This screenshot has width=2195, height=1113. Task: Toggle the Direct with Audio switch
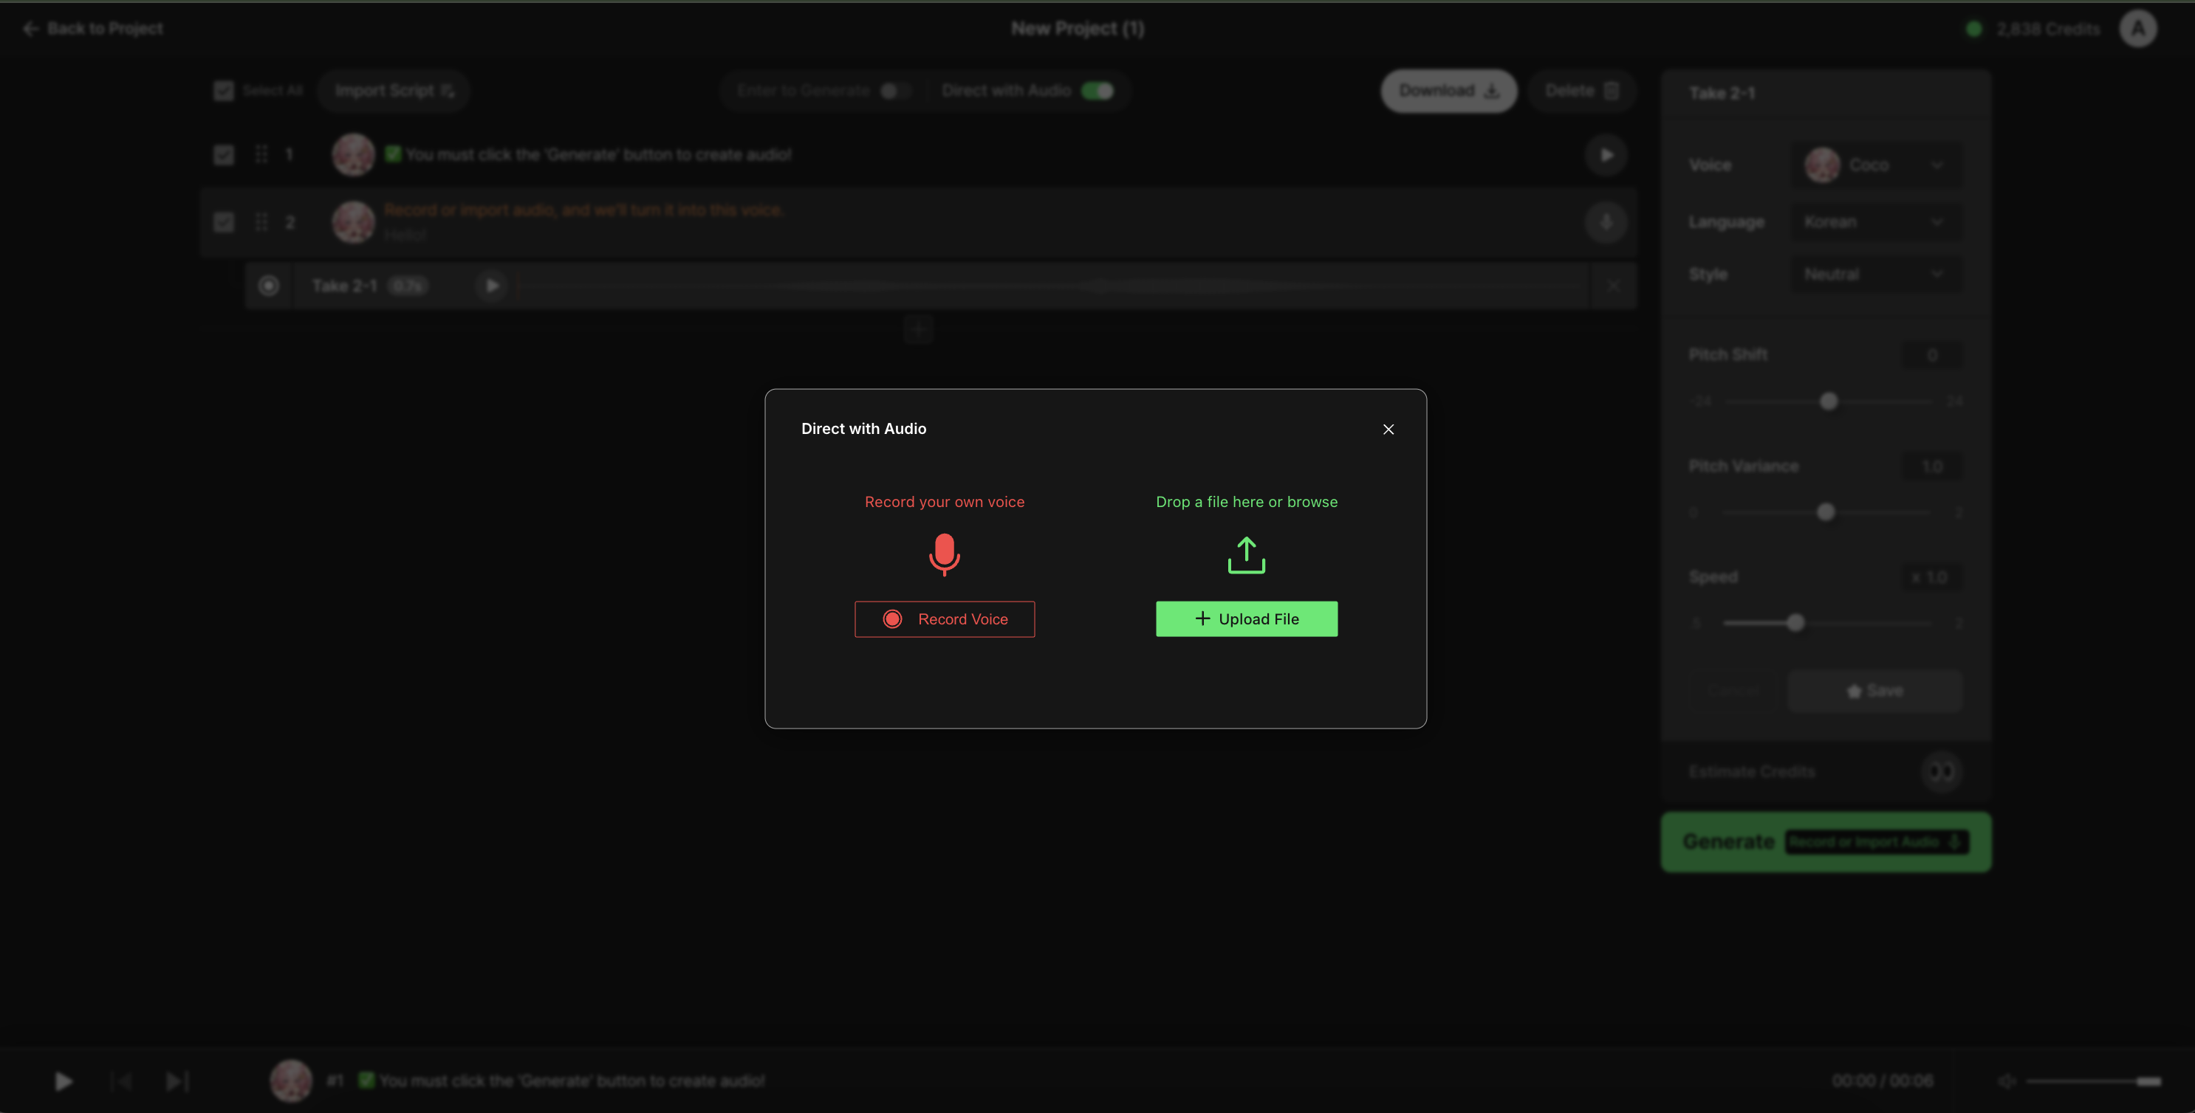coord(1097,90)
